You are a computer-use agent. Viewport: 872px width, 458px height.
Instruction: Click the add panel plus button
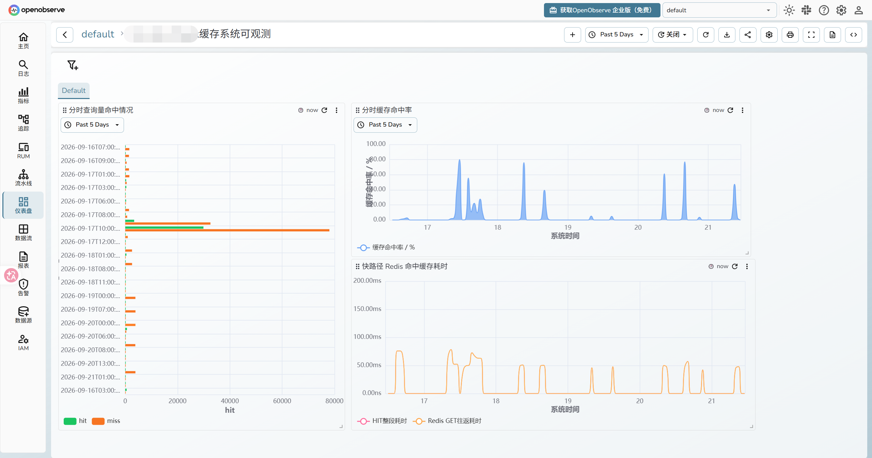click(x=573, y=35)
